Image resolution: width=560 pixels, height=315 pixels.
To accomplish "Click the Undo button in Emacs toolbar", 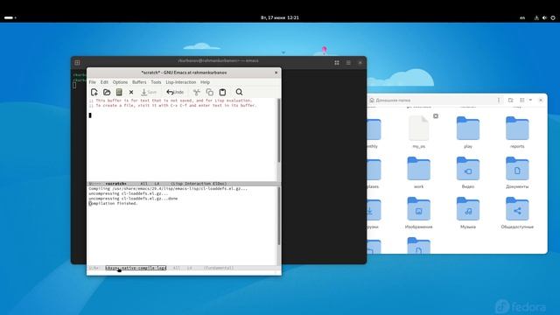I will (175, 92).
